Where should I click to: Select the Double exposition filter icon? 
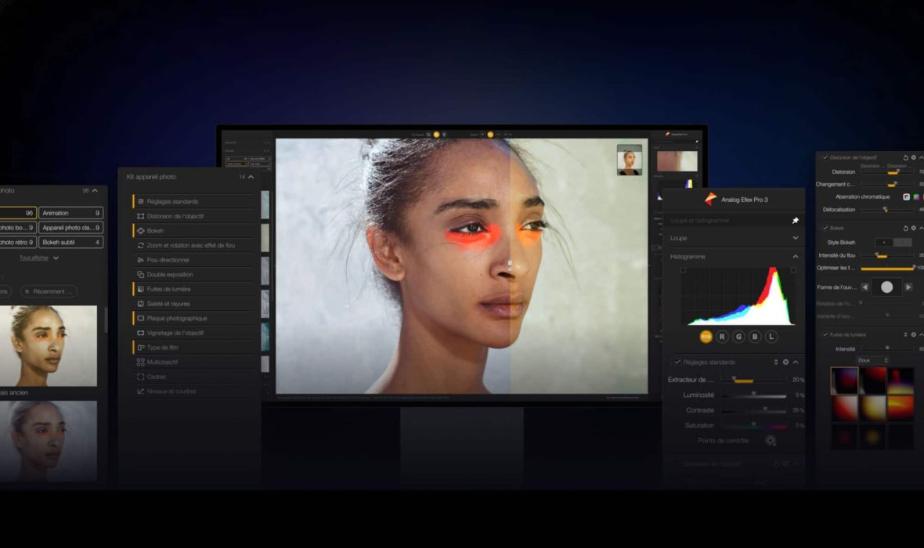[x=140, y=275]
